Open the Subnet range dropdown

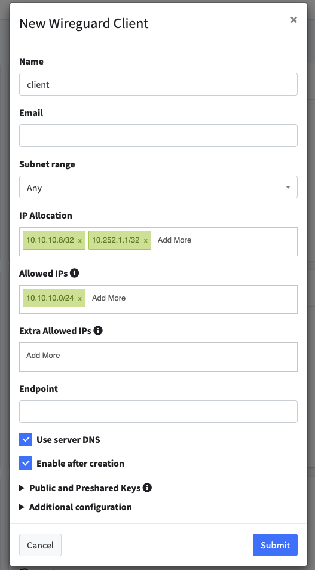158,187
